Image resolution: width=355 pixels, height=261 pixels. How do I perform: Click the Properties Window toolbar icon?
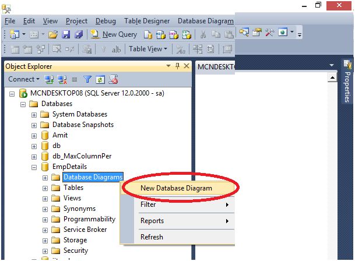pyautogui.click(x=257, y=32)
